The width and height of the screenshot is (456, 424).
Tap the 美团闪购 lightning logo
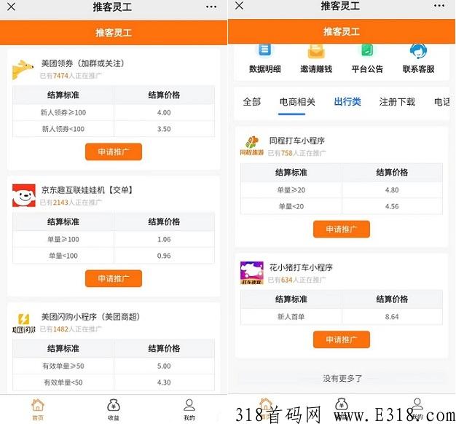(24, 323)
